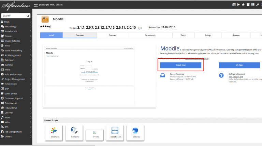
Task: Expand the Wikis category arrow
Action: tap(31, 46)
